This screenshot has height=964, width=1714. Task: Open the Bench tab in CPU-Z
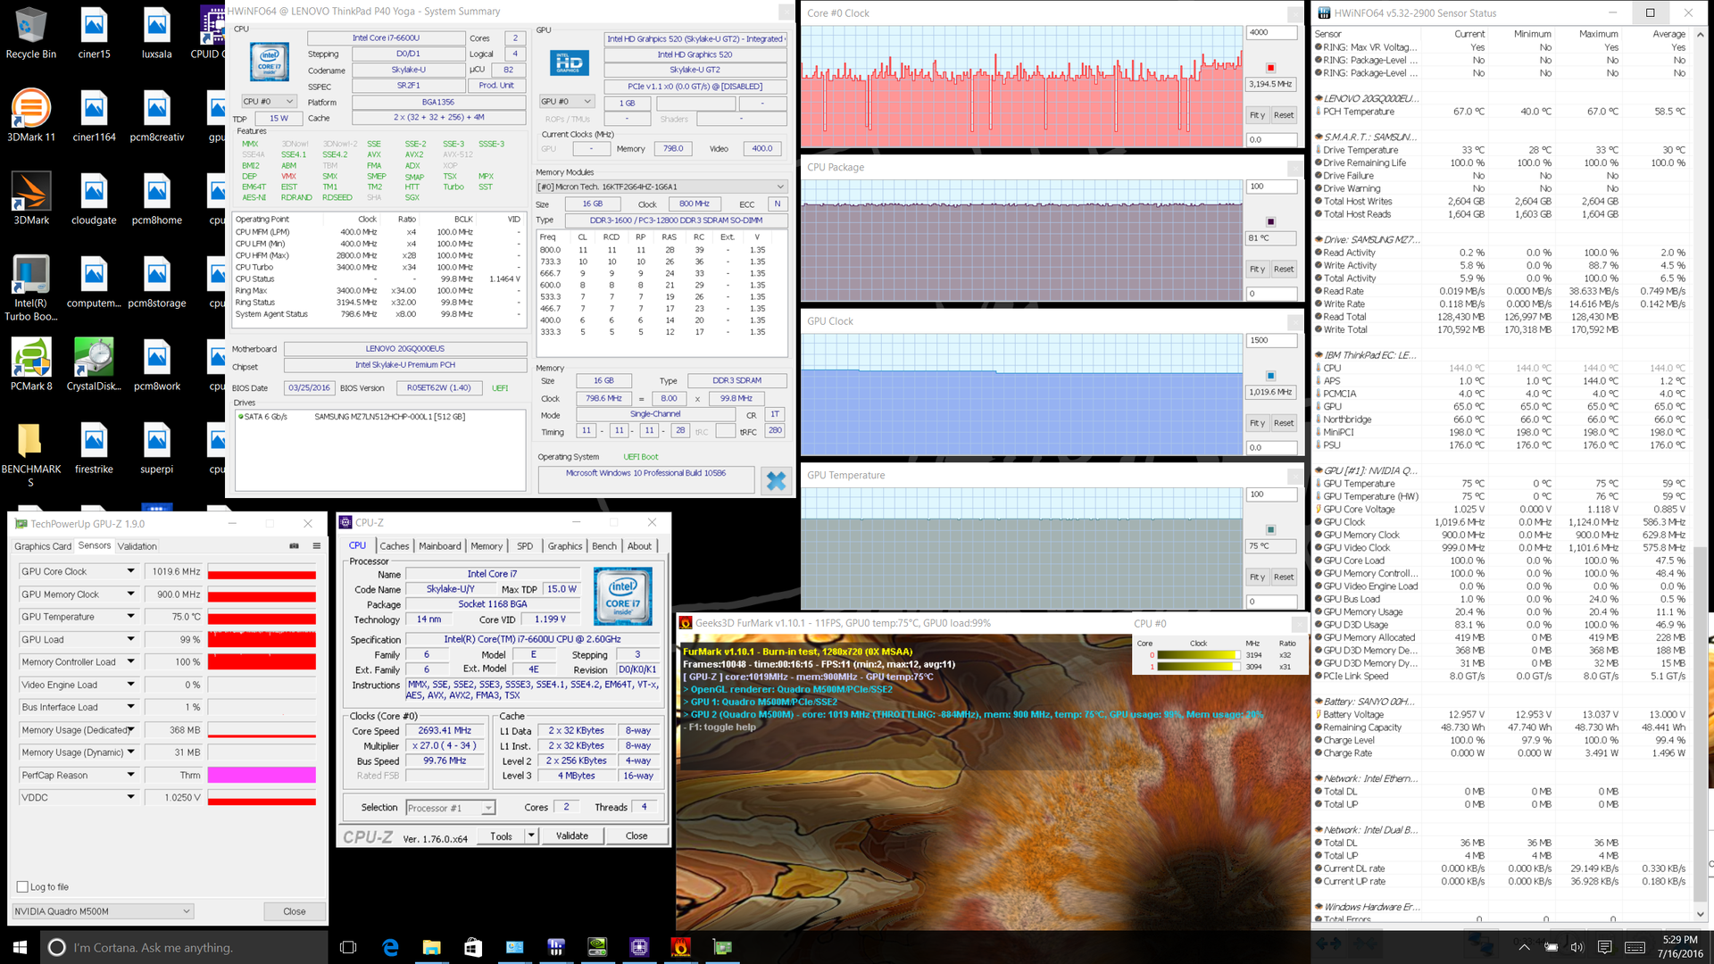[x=604, y=546]
